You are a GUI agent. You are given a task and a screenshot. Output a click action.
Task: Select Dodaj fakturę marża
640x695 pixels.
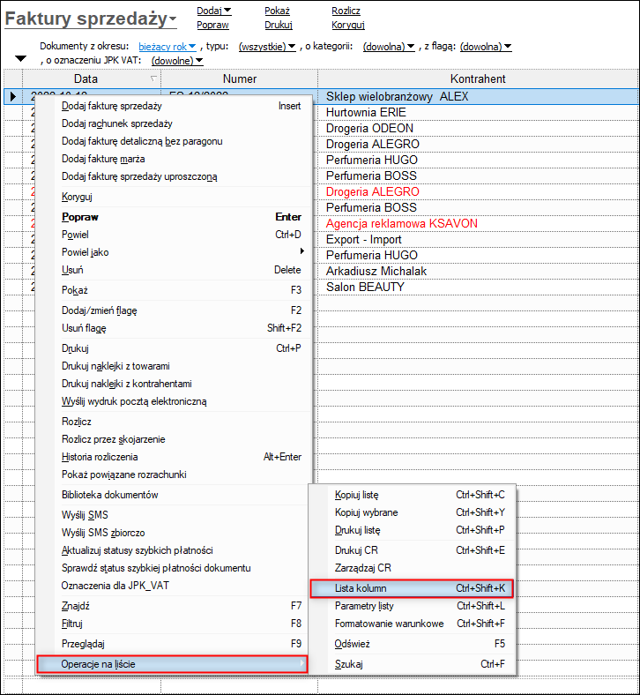click(181, 159)
